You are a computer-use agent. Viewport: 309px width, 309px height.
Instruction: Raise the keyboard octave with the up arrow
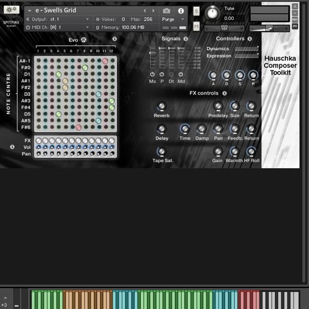pos(6,298)
